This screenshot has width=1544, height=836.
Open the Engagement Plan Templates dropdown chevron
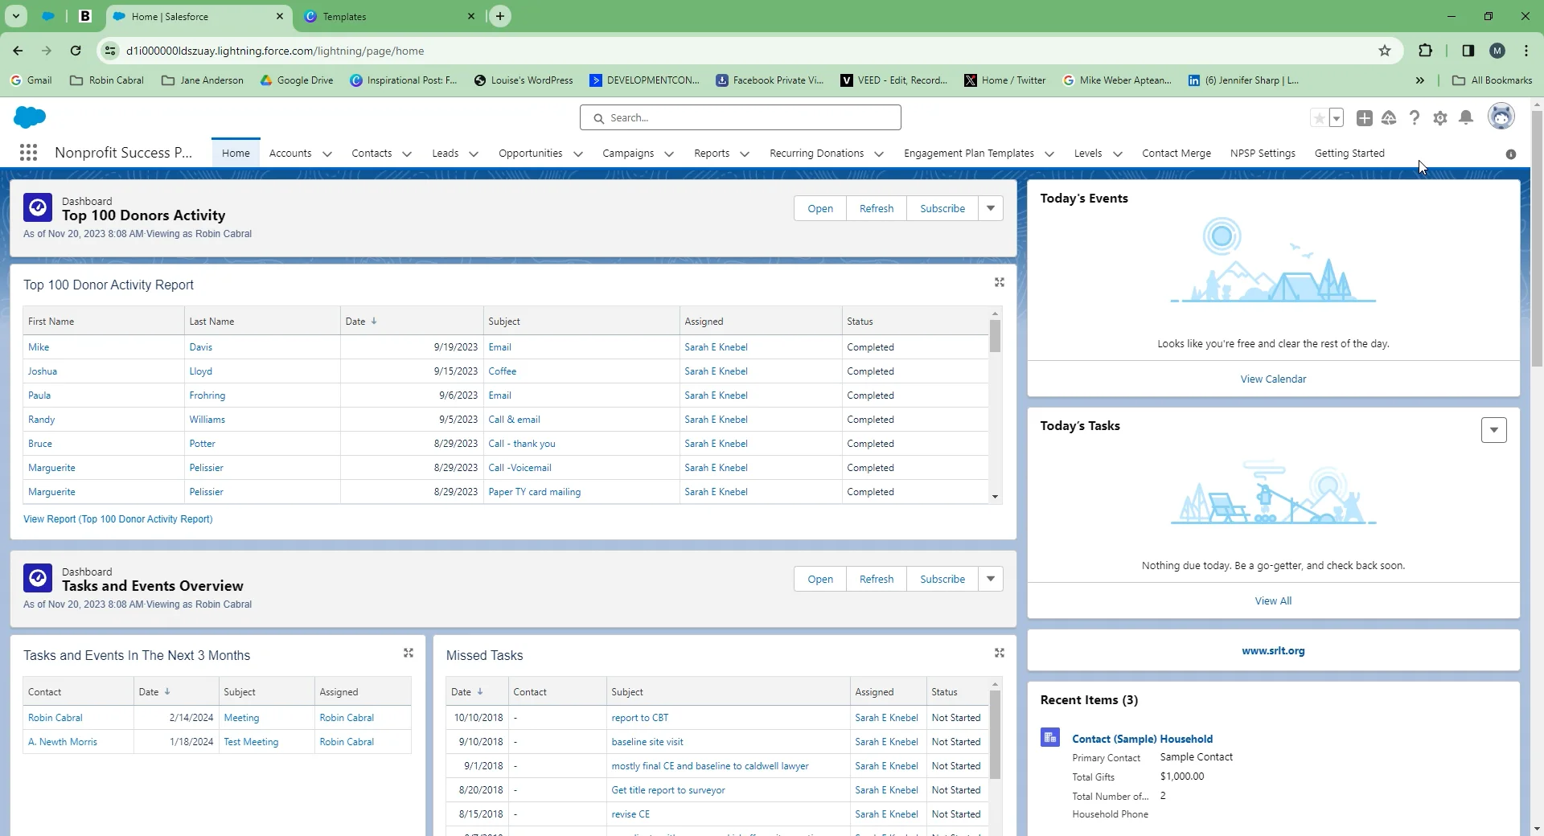[x=1049, y=154]
